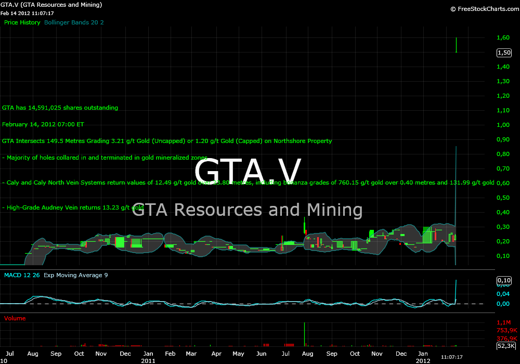Viewport: 520px width, 364px height.
Task: Click the 1,30 price axis label
Action: 503,81
